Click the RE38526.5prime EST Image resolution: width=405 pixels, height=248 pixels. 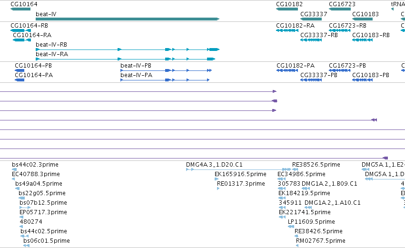295,169
